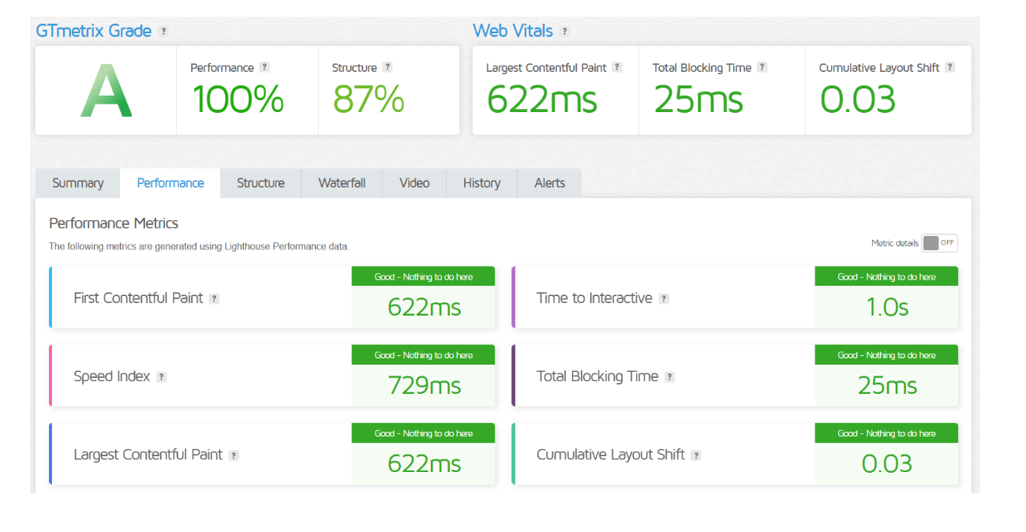Click help icon beside Largest Contentful Paint in Web Vitals
This screenshot has width=1026, height=532.
coord(617,68)
